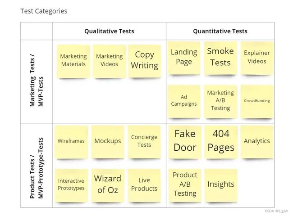Click the 404 Pages sticky note
The width and height of the screenshot is (293, 216).
coord(221,142)
